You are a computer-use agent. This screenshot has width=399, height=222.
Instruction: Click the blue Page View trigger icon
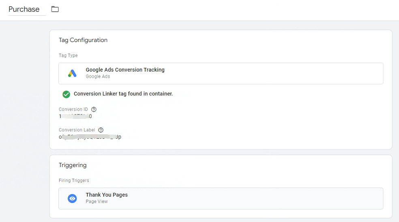click(x=72, y=199)
